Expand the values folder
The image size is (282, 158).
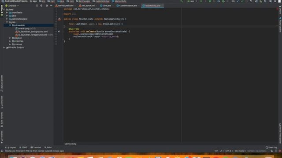pyautogui.click(x=10, y=44)
